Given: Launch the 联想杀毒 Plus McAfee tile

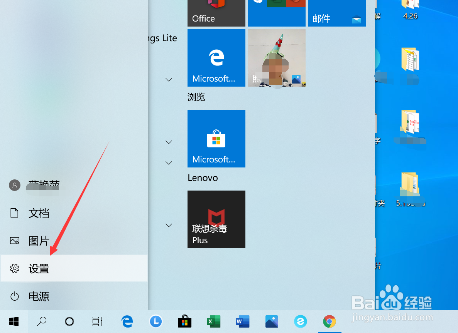Looking at the screenshot, I should click(x=216, y=219).
